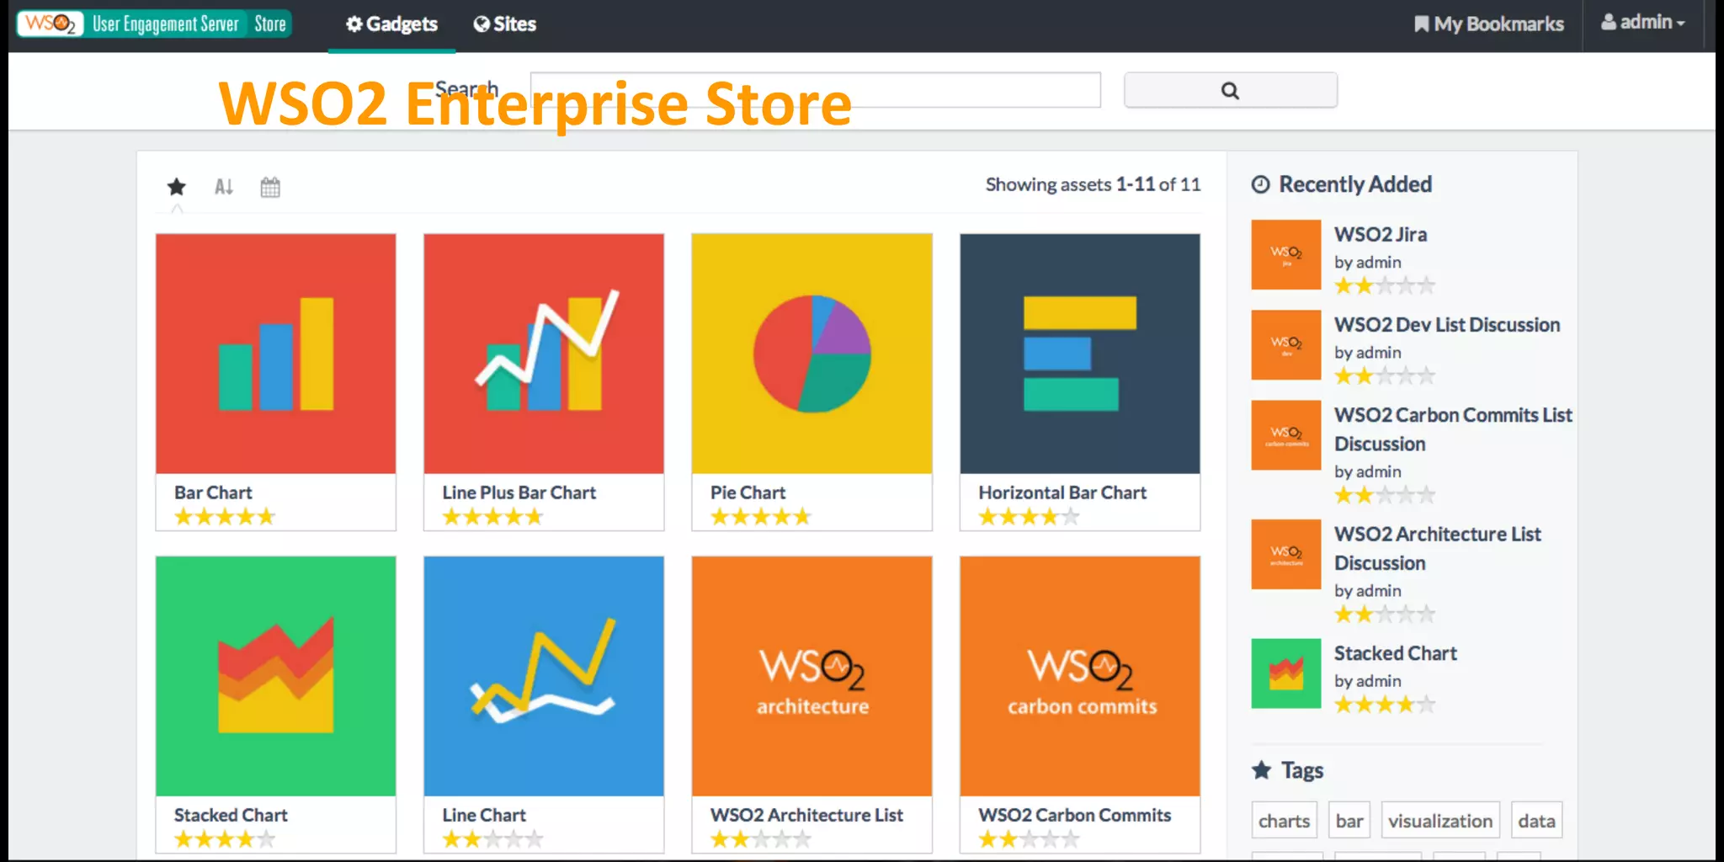Click the Bar Chart star rating
The width and height of the screenshot is (1724, 862).
225,517
